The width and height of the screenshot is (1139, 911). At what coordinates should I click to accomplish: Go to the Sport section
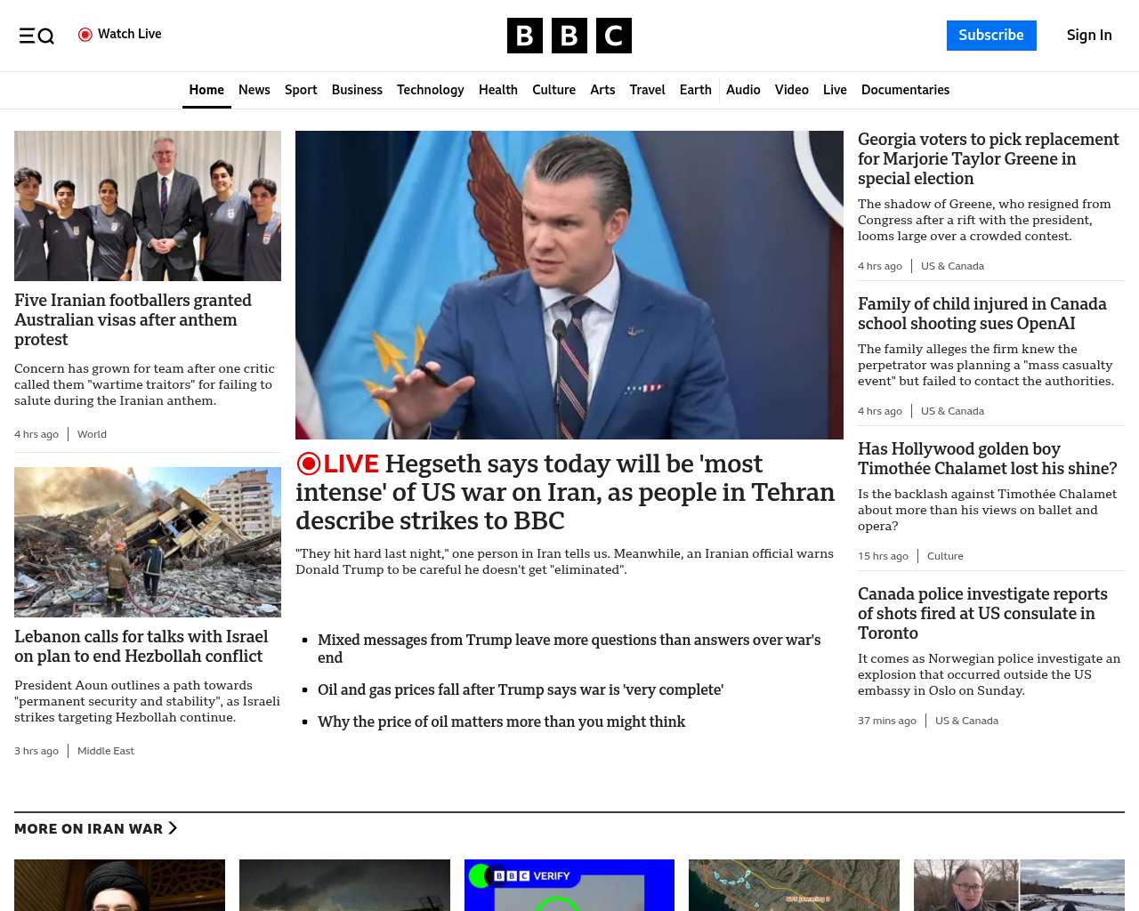pyautogui.click(x=301, y=90)
